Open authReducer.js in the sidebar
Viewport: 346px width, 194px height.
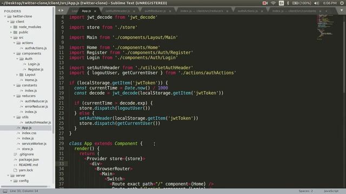point(36,101)
